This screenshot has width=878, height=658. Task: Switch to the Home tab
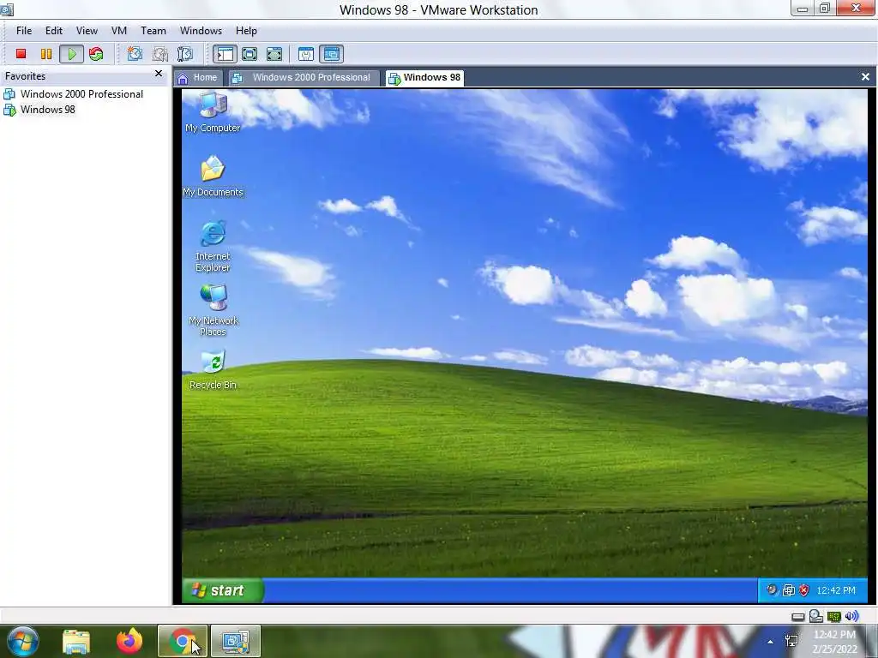(198, 78)
